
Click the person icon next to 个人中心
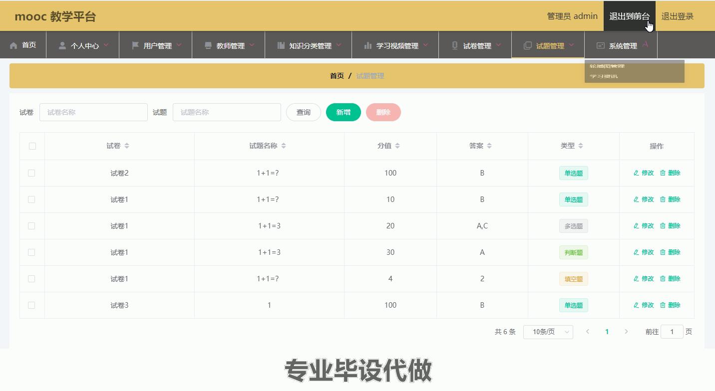tap(61, 45)
